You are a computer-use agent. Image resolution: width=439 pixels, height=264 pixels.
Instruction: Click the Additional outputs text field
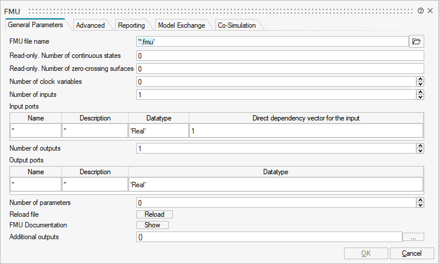(268, 237)
